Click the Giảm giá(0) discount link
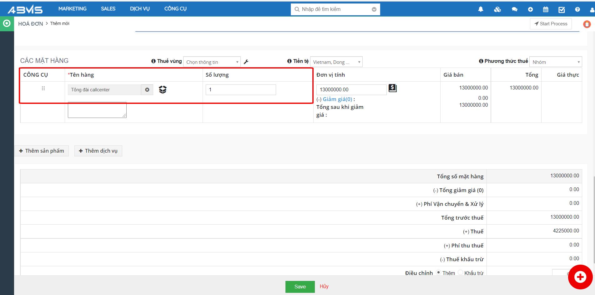Image resolution: width=595 pixels, height=295 pixels. pos(337,99)
